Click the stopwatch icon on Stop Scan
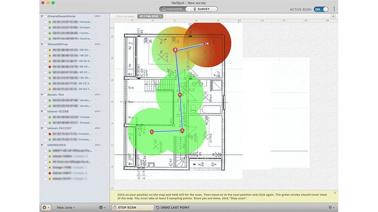378x212 pixels. 115,207
